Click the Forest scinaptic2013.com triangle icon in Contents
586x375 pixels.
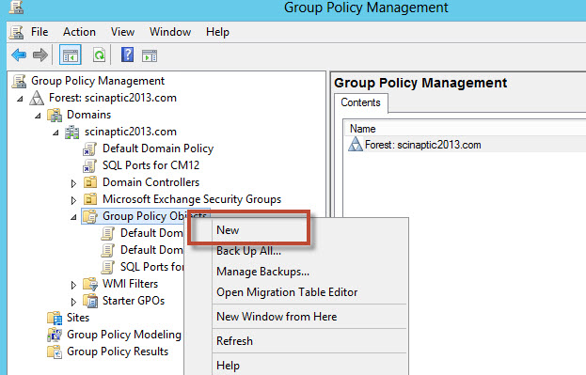pyautogui.click(x=355, y=144)
